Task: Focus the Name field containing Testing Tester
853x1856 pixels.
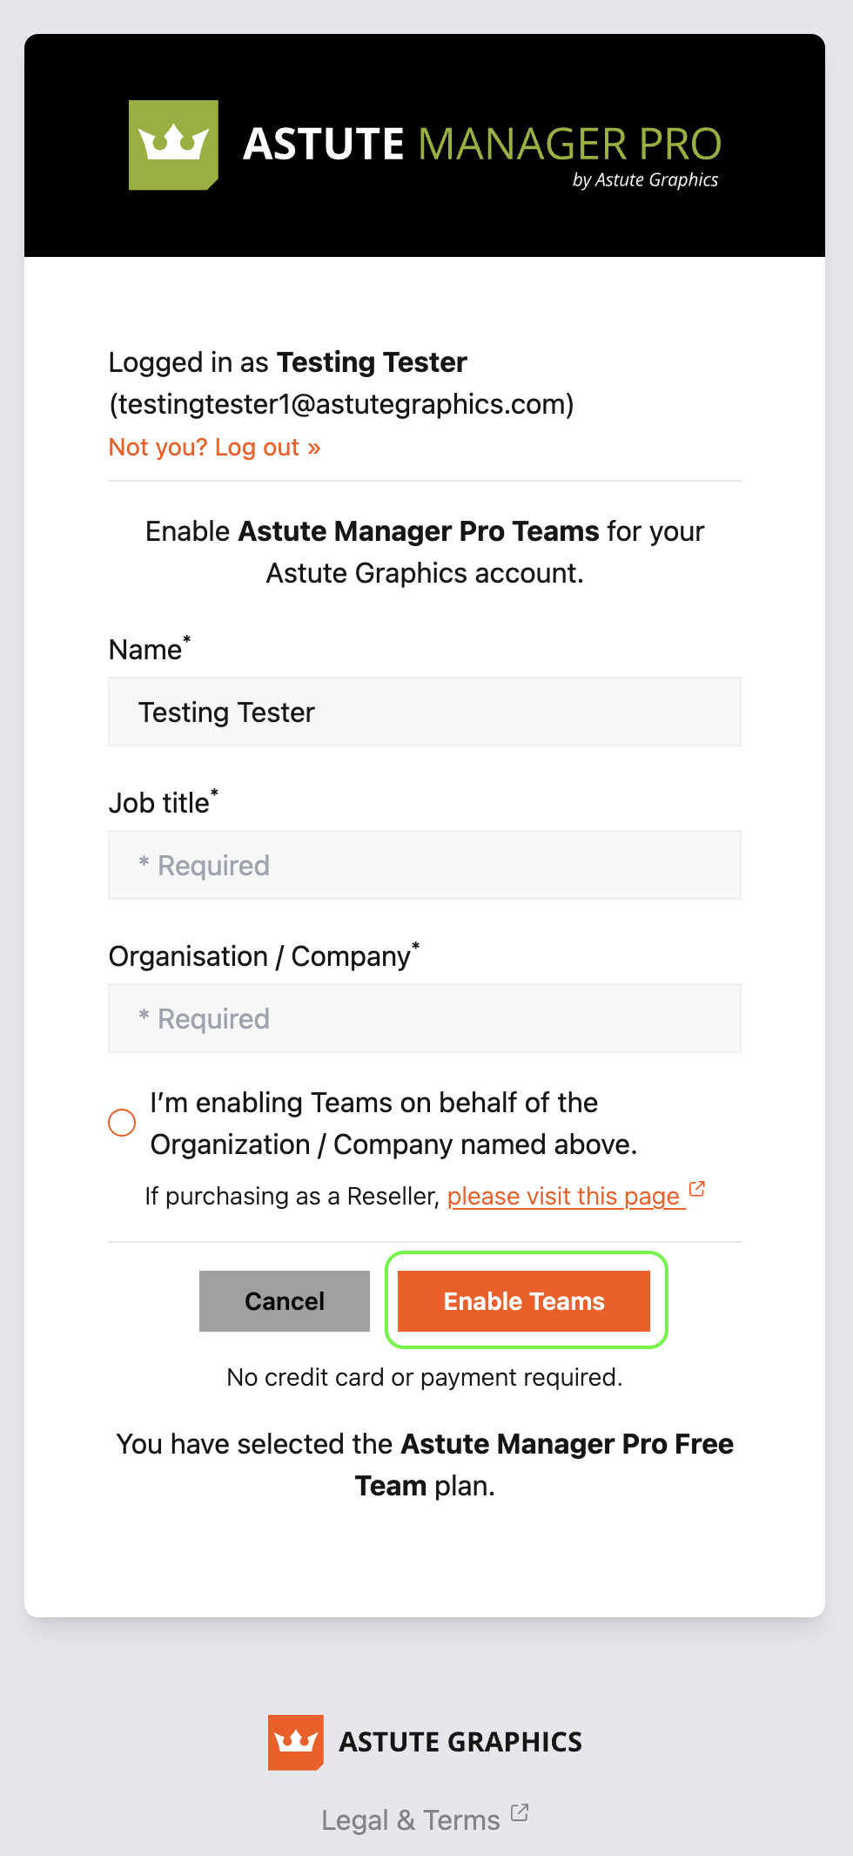Action: coord(425,712)
